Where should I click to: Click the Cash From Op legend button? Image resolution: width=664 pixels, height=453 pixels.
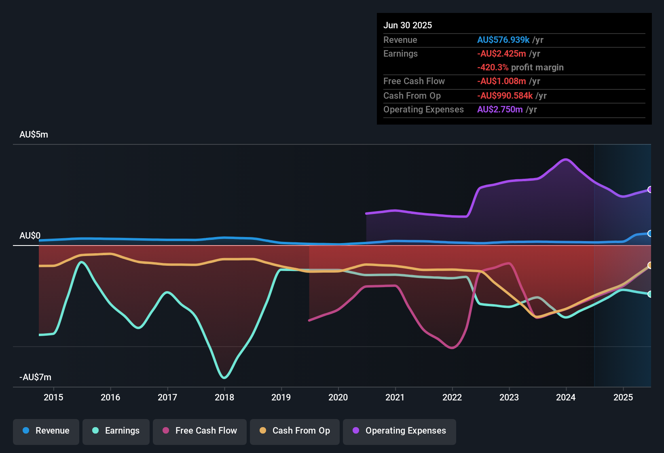(x=294, y=431)
